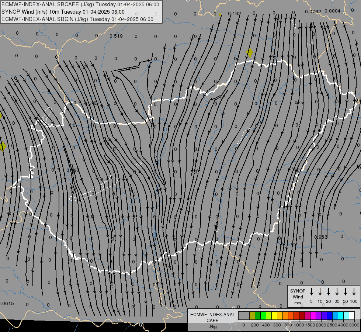
Task: Click the J/kg unit label in the CAPE legend
Action: click(212, 326)
